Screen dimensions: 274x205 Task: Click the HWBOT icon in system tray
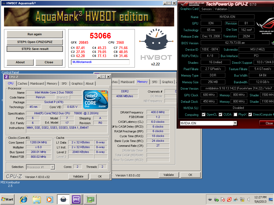coord(210,199)
